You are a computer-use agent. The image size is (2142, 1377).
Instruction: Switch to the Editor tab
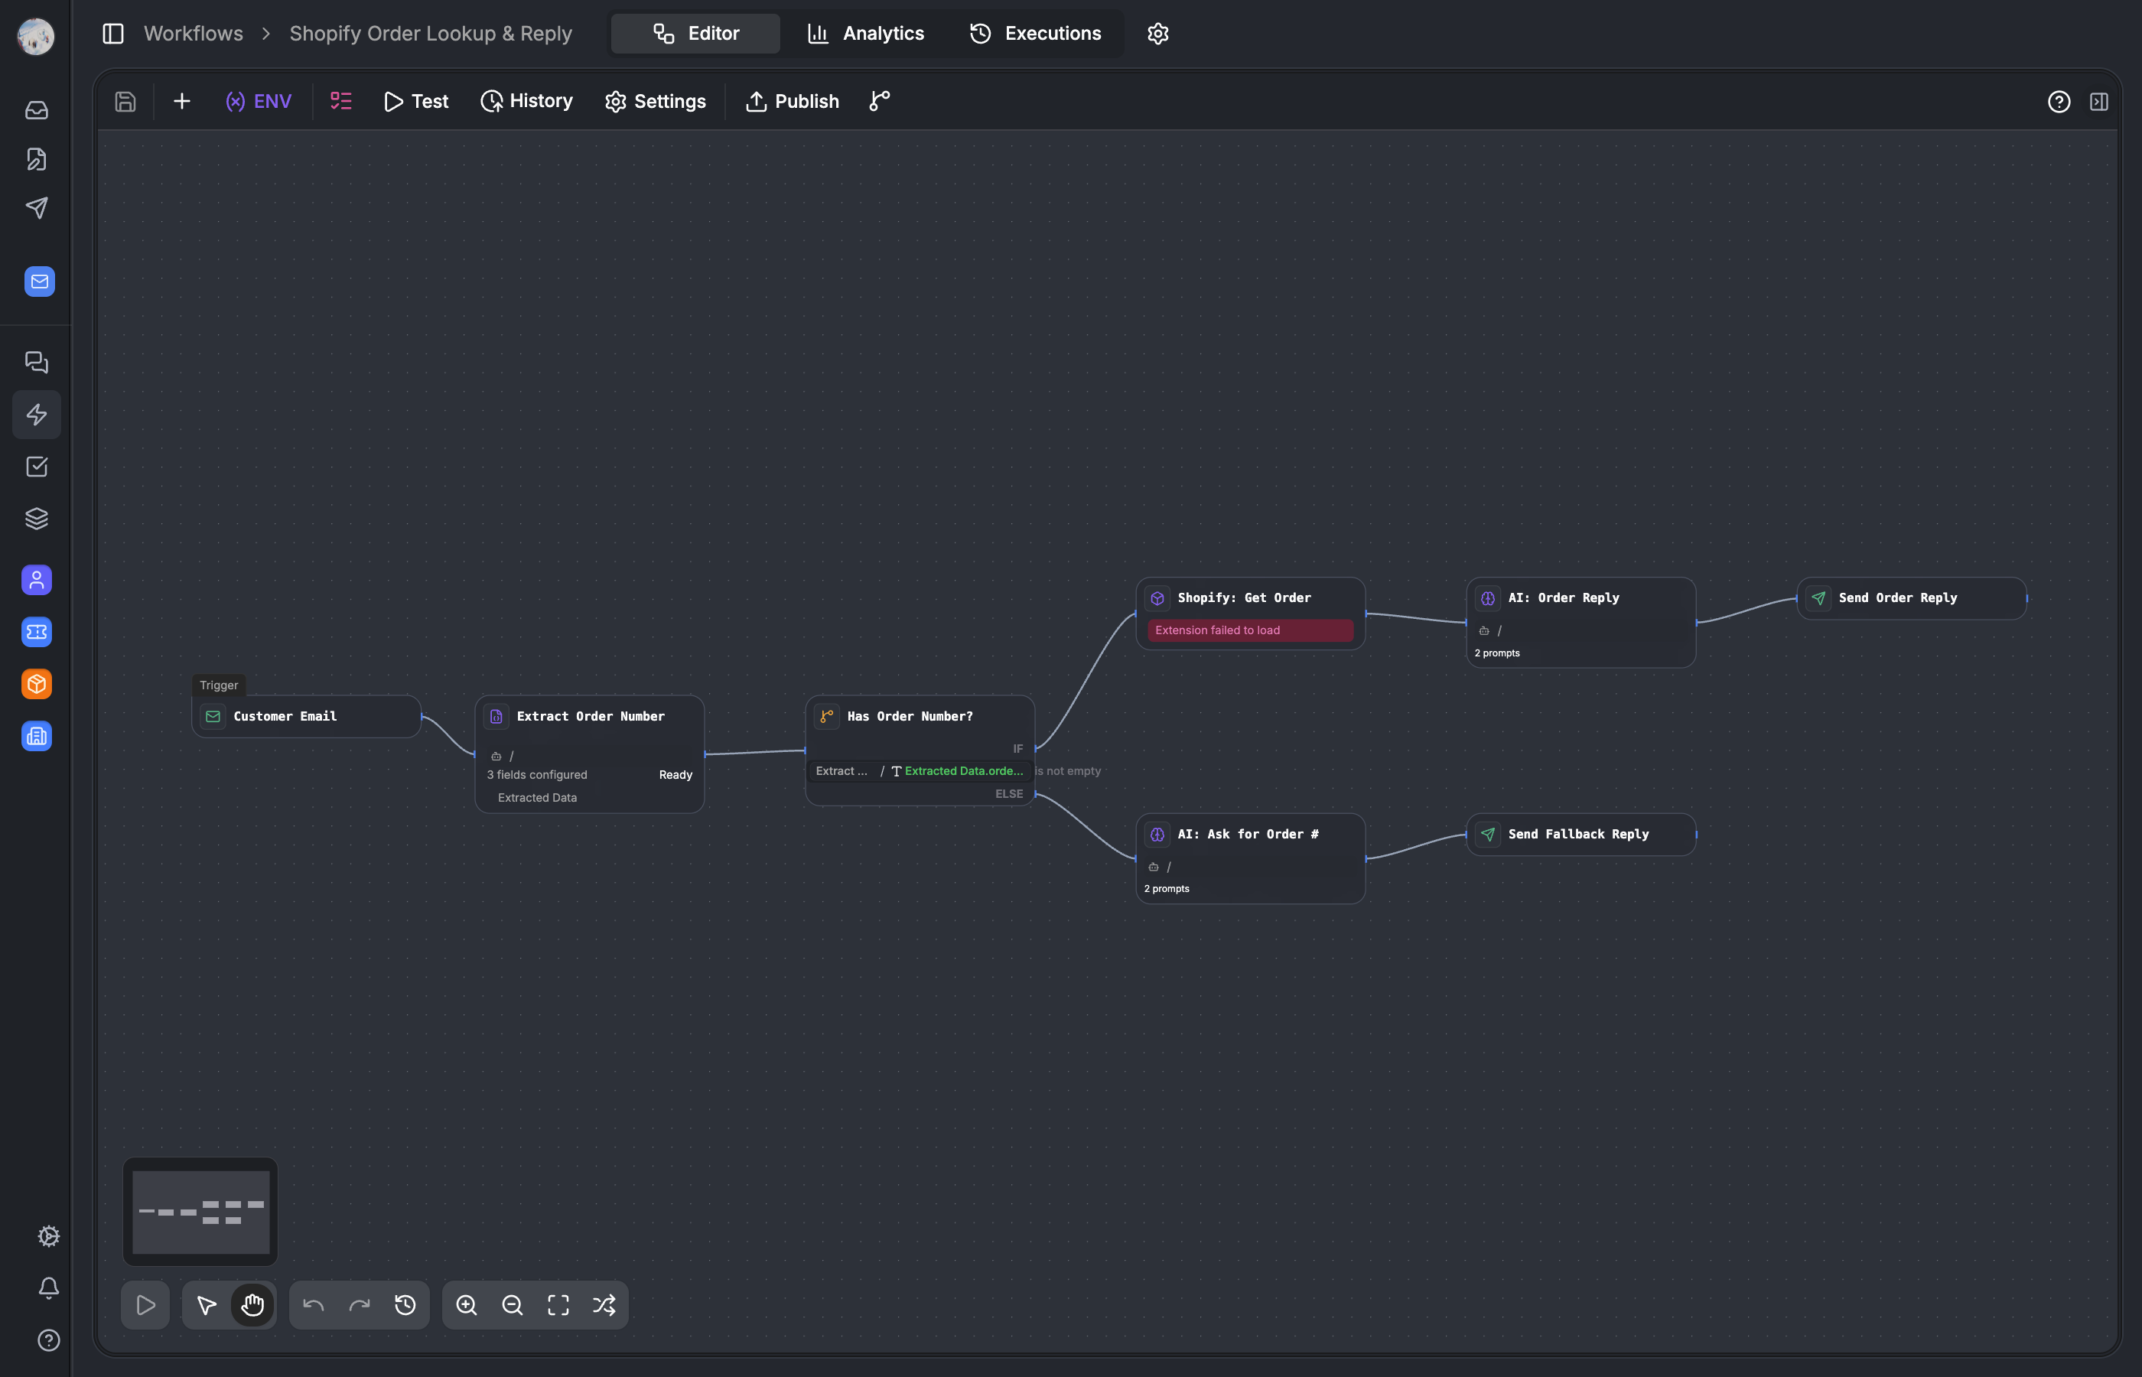[695, 33]
